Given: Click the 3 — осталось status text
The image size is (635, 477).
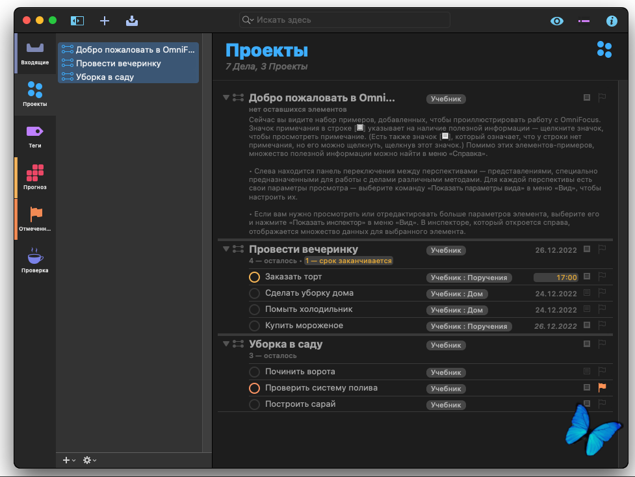Looking at the screenshot, I should pos(272,355).
